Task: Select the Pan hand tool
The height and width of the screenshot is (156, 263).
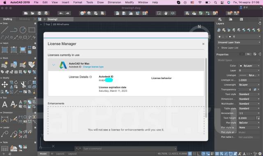Action: [x=166, y=13]
